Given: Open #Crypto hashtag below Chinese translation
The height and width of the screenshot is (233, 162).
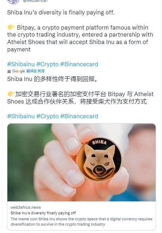Looking at the screenshot, I should click(47, 116).
